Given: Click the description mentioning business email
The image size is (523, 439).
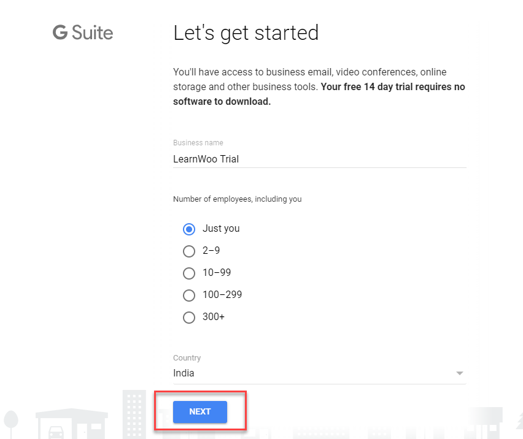Looking at the screenshot, I should (x=319, y=86).
